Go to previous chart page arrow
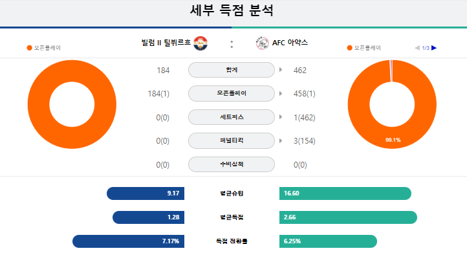The height and width of the screenshot is (253, 467). click(417, 48)
